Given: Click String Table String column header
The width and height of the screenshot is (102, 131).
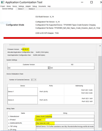Looking at the screenshot, I should [x=65, y=113].
